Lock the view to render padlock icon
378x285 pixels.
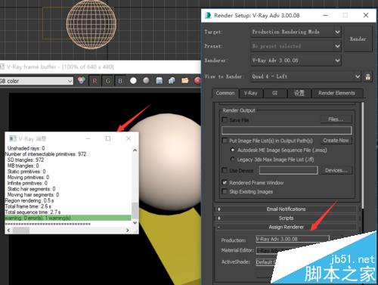pyautogui.click(x=368, y=77)
